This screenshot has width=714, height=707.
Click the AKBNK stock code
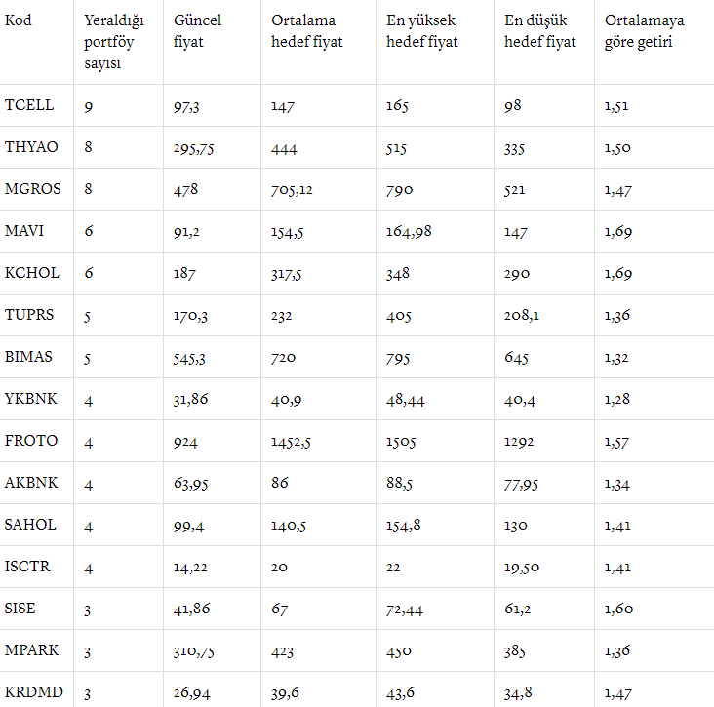coord(31,482)
